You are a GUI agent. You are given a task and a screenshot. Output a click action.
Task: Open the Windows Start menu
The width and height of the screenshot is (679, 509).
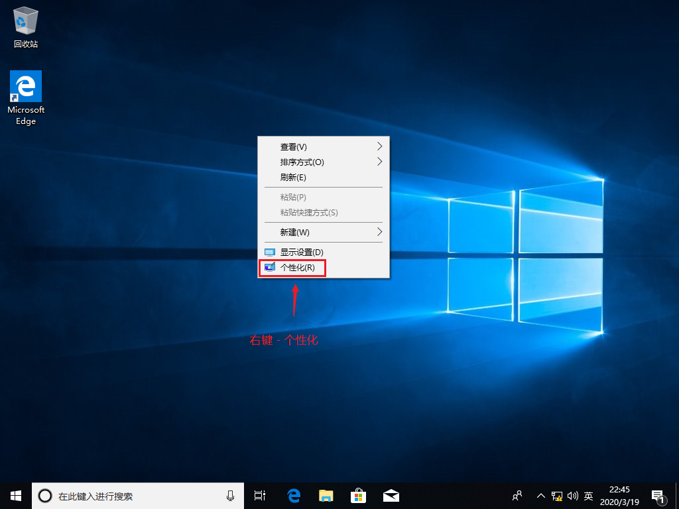click(16, 495)
